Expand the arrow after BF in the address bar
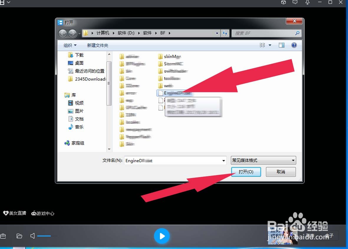Viewport: 348px width, 249px height. pyautogui.click(x=169, y=33)
